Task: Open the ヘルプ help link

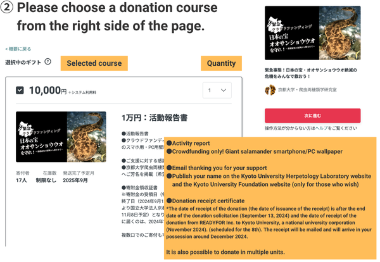Action: (x=321, y=128)
